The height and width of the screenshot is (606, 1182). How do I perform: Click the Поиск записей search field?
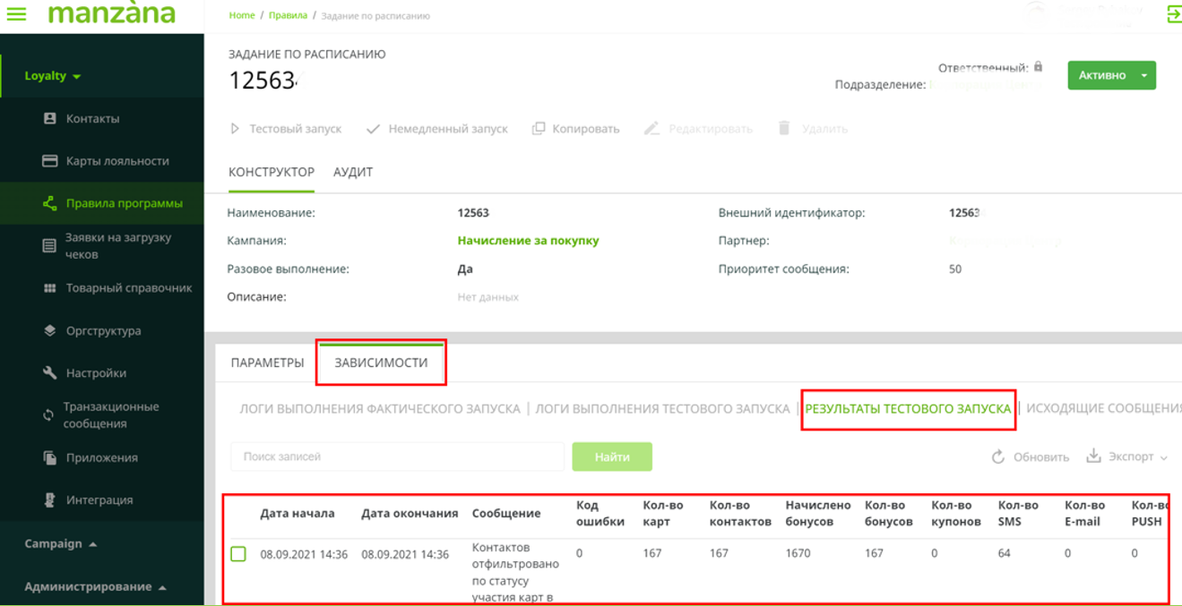[397, 457]
